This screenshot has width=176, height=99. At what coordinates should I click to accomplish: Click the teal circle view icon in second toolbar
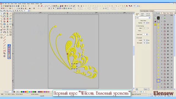click(66, 8)
